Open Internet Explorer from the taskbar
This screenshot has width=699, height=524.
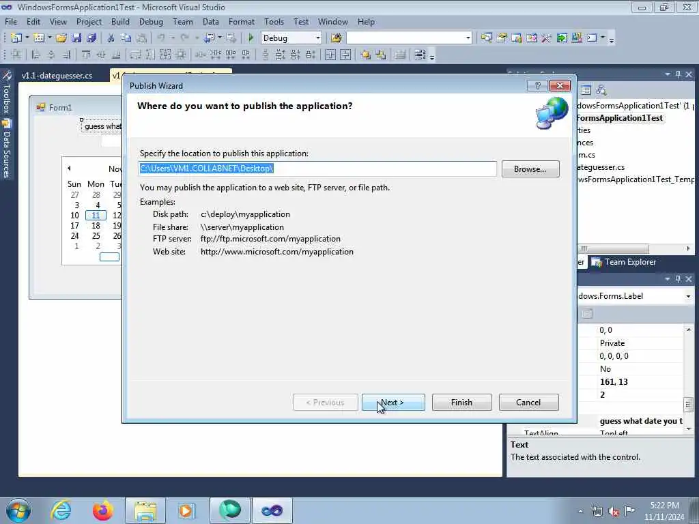pyautogui.click(x=61, y=510)
